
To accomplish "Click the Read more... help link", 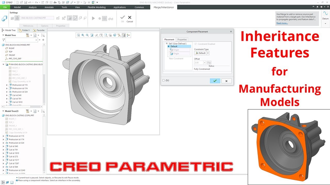I will click(x=282, y=23).
